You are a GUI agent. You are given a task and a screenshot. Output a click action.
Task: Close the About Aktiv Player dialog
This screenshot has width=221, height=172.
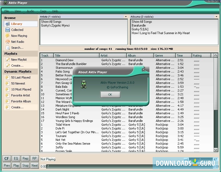point(143,70)
